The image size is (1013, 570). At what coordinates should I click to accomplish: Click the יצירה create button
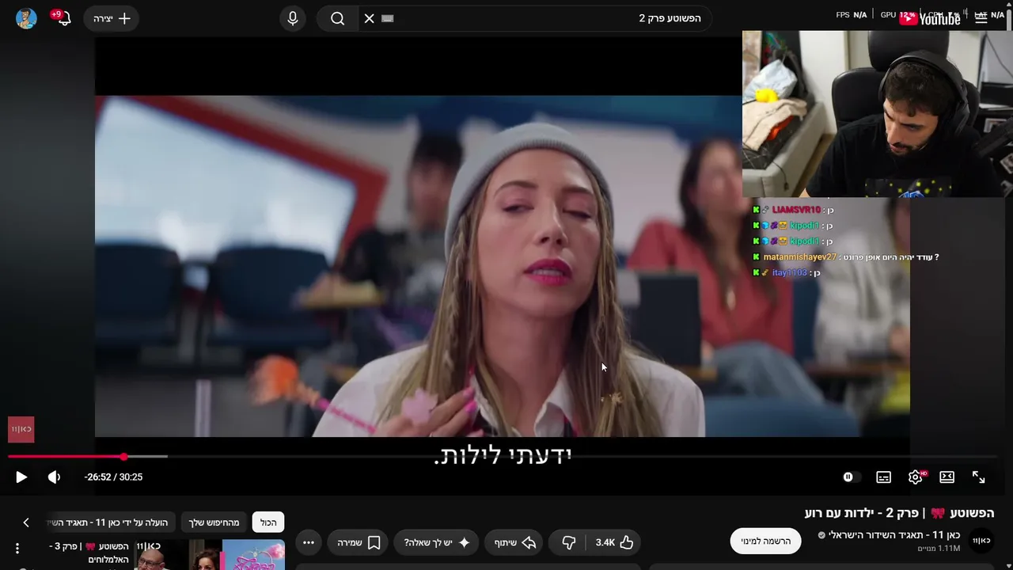(x=112, y=18)
